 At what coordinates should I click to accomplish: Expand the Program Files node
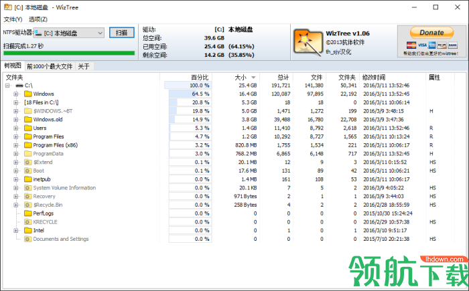pyautogui.click(x=16, y=136)
